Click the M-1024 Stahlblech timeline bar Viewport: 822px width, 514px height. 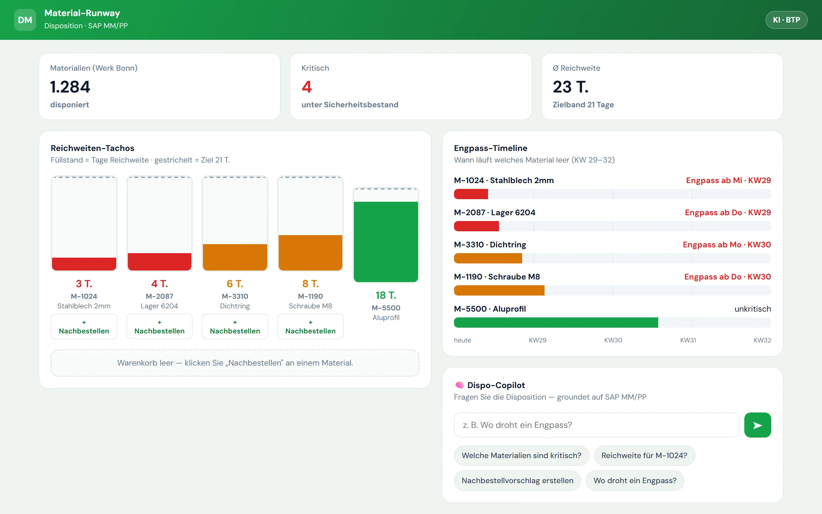612,194
